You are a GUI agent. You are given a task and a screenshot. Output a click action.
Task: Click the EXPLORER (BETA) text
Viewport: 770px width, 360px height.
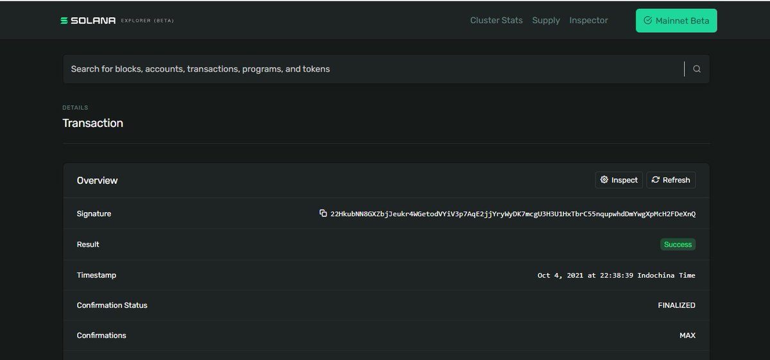tap(147, 20)
